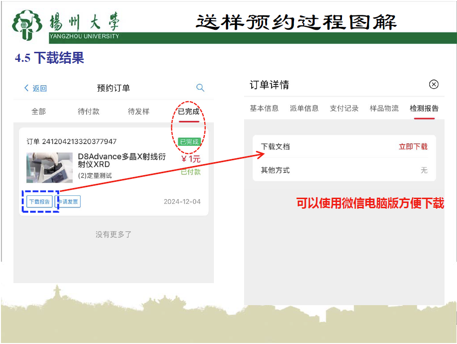Select the 检测报告 tab

click(424, 108)
